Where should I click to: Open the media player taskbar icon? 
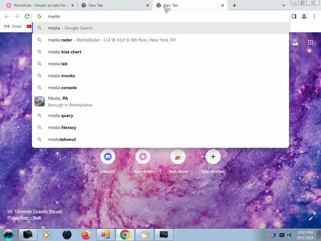47,235
